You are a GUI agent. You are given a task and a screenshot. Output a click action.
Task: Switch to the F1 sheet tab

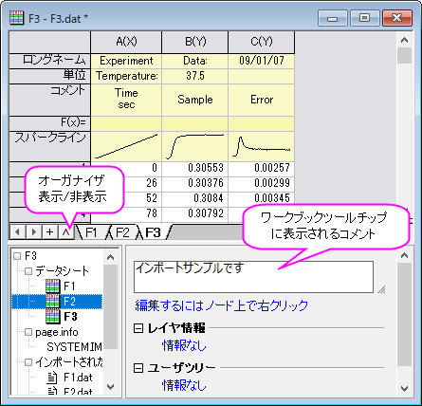click(91, 232)
